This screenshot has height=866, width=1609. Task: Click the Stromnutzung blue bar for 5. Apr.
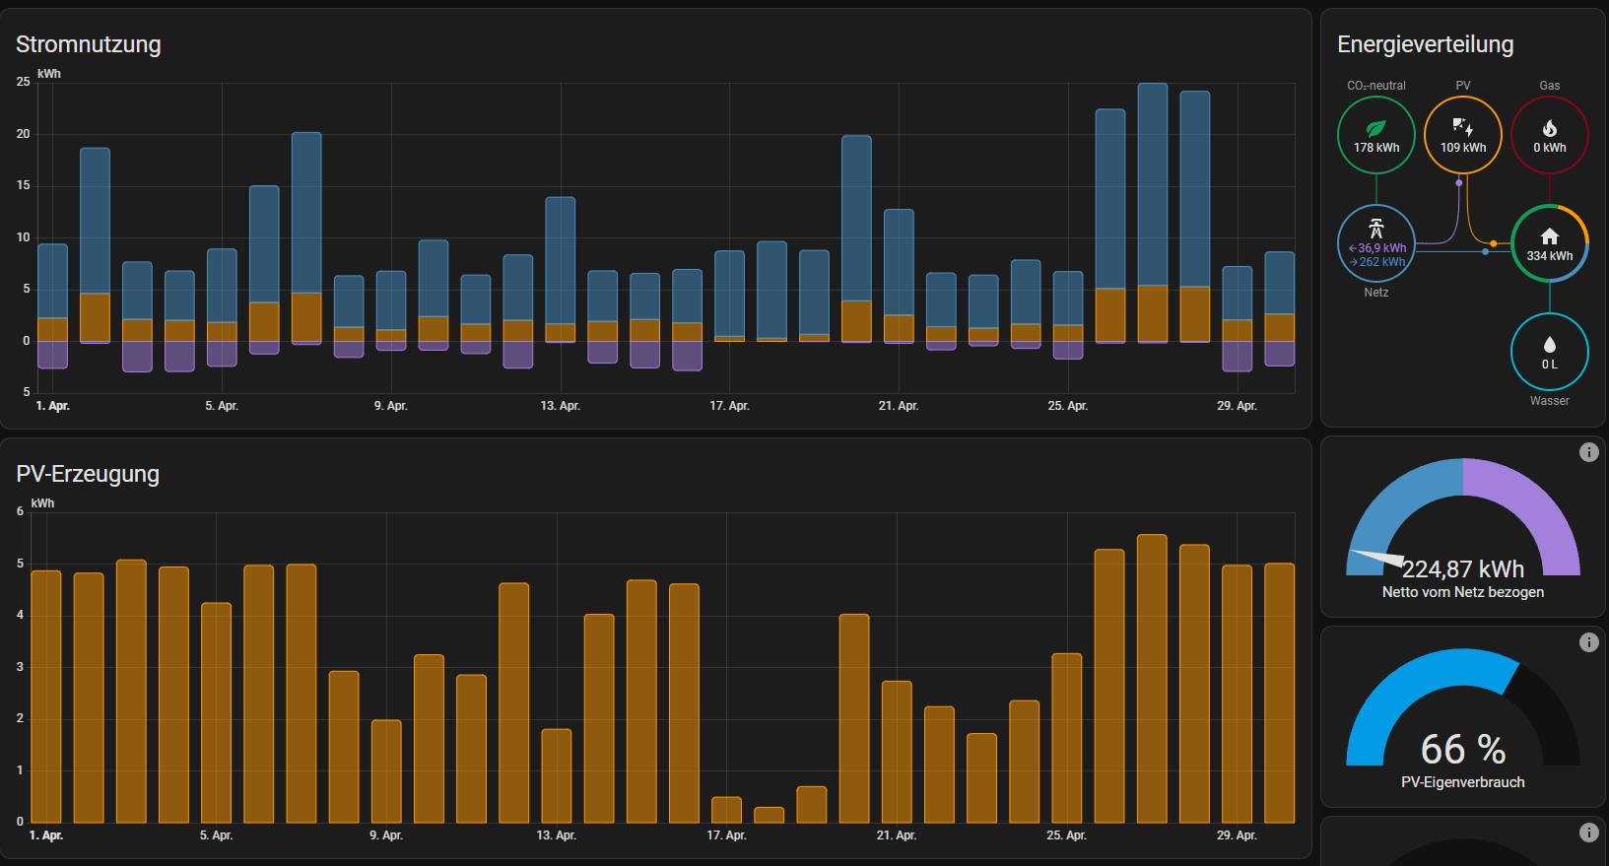pyautogui.click(x=222, y=286)
